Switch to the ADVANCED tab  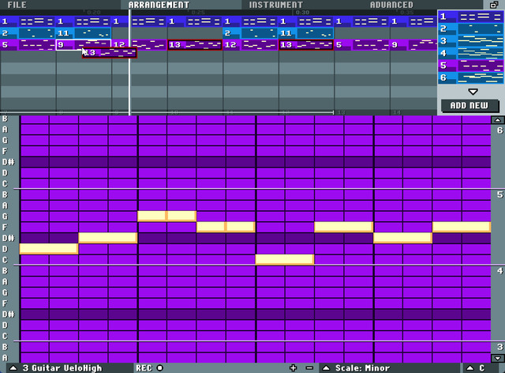[x=391, y=5]
